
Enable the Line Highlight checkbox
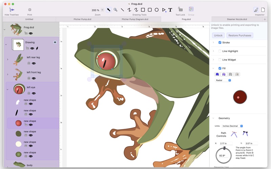[220, 51]
